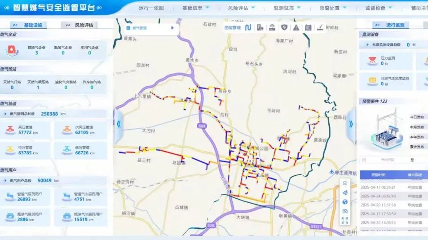This screenshot has height=240, width=428.
Task: Select the warning triangle icon in map toolbar
Action: 296,27
